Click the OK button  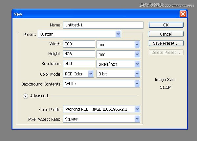point(166,25)
